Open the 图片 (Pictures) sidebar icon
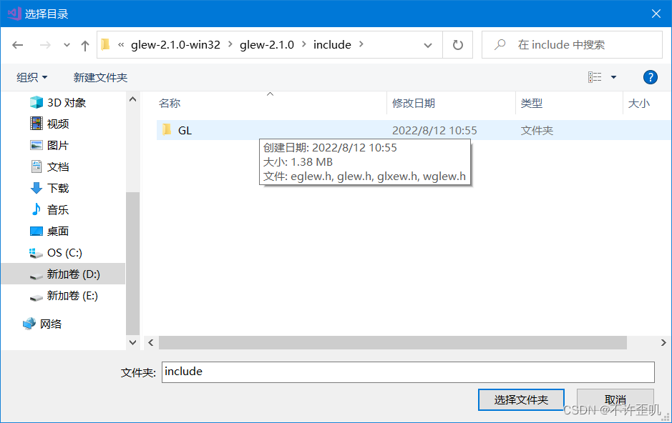The image size is (672, 423). (37, 145)
